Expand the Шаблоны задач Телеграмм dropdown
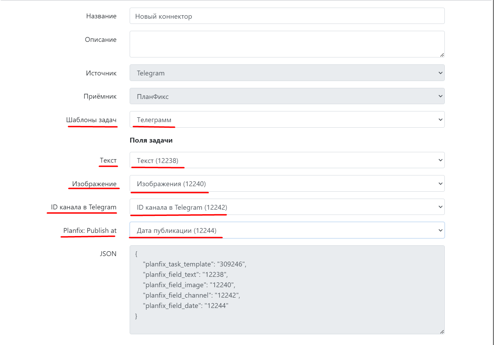Screen dimensions: 494x345 pos(287,120)
